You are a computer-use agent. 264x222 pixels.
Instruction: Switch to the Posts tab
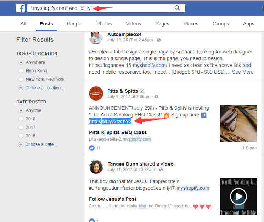coord(46,24)
